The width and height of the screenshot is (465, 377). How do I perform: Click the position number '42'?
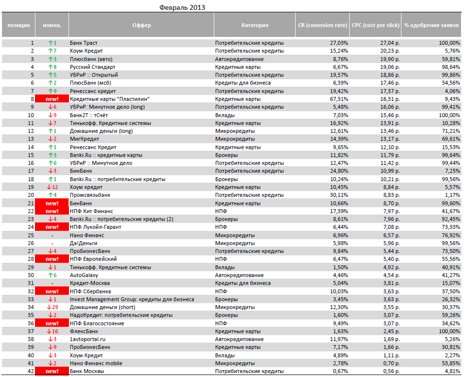click(31, 372)
